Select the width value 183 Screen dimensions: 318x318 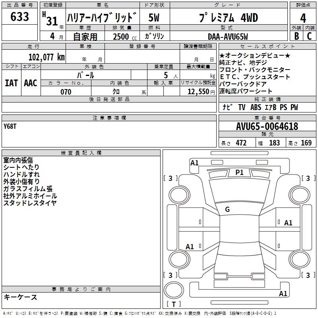(x=274, y=143)
